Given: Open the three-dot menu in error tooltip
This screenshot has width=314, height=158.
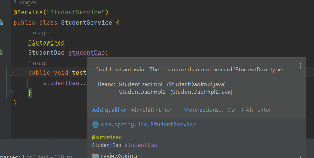Looking at the screenshot, I should [x=300, y=66].
